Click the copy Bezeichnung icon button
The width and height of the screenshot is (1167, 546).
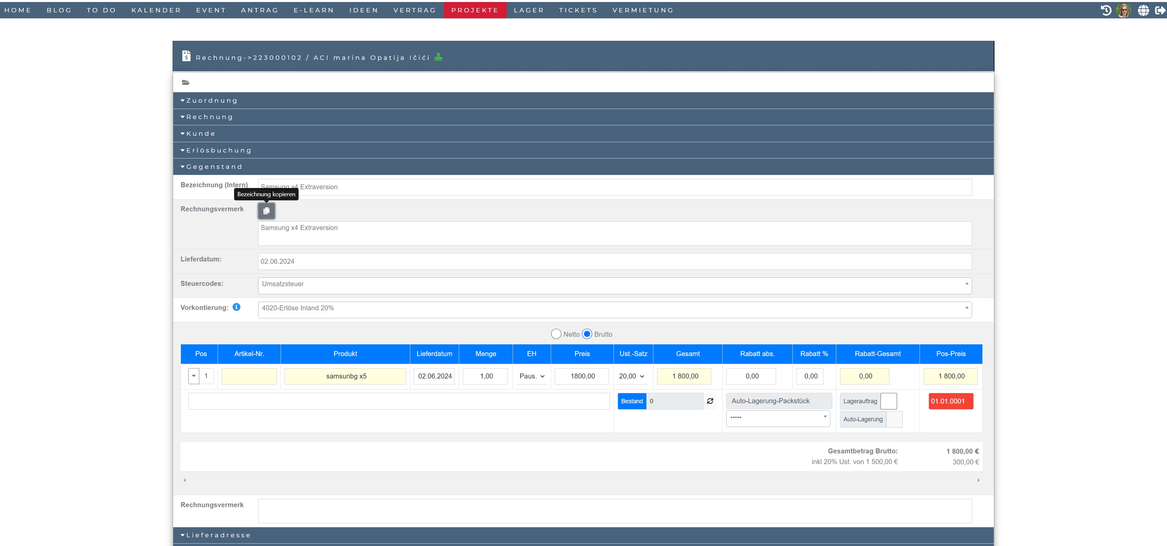coord(267,211)
